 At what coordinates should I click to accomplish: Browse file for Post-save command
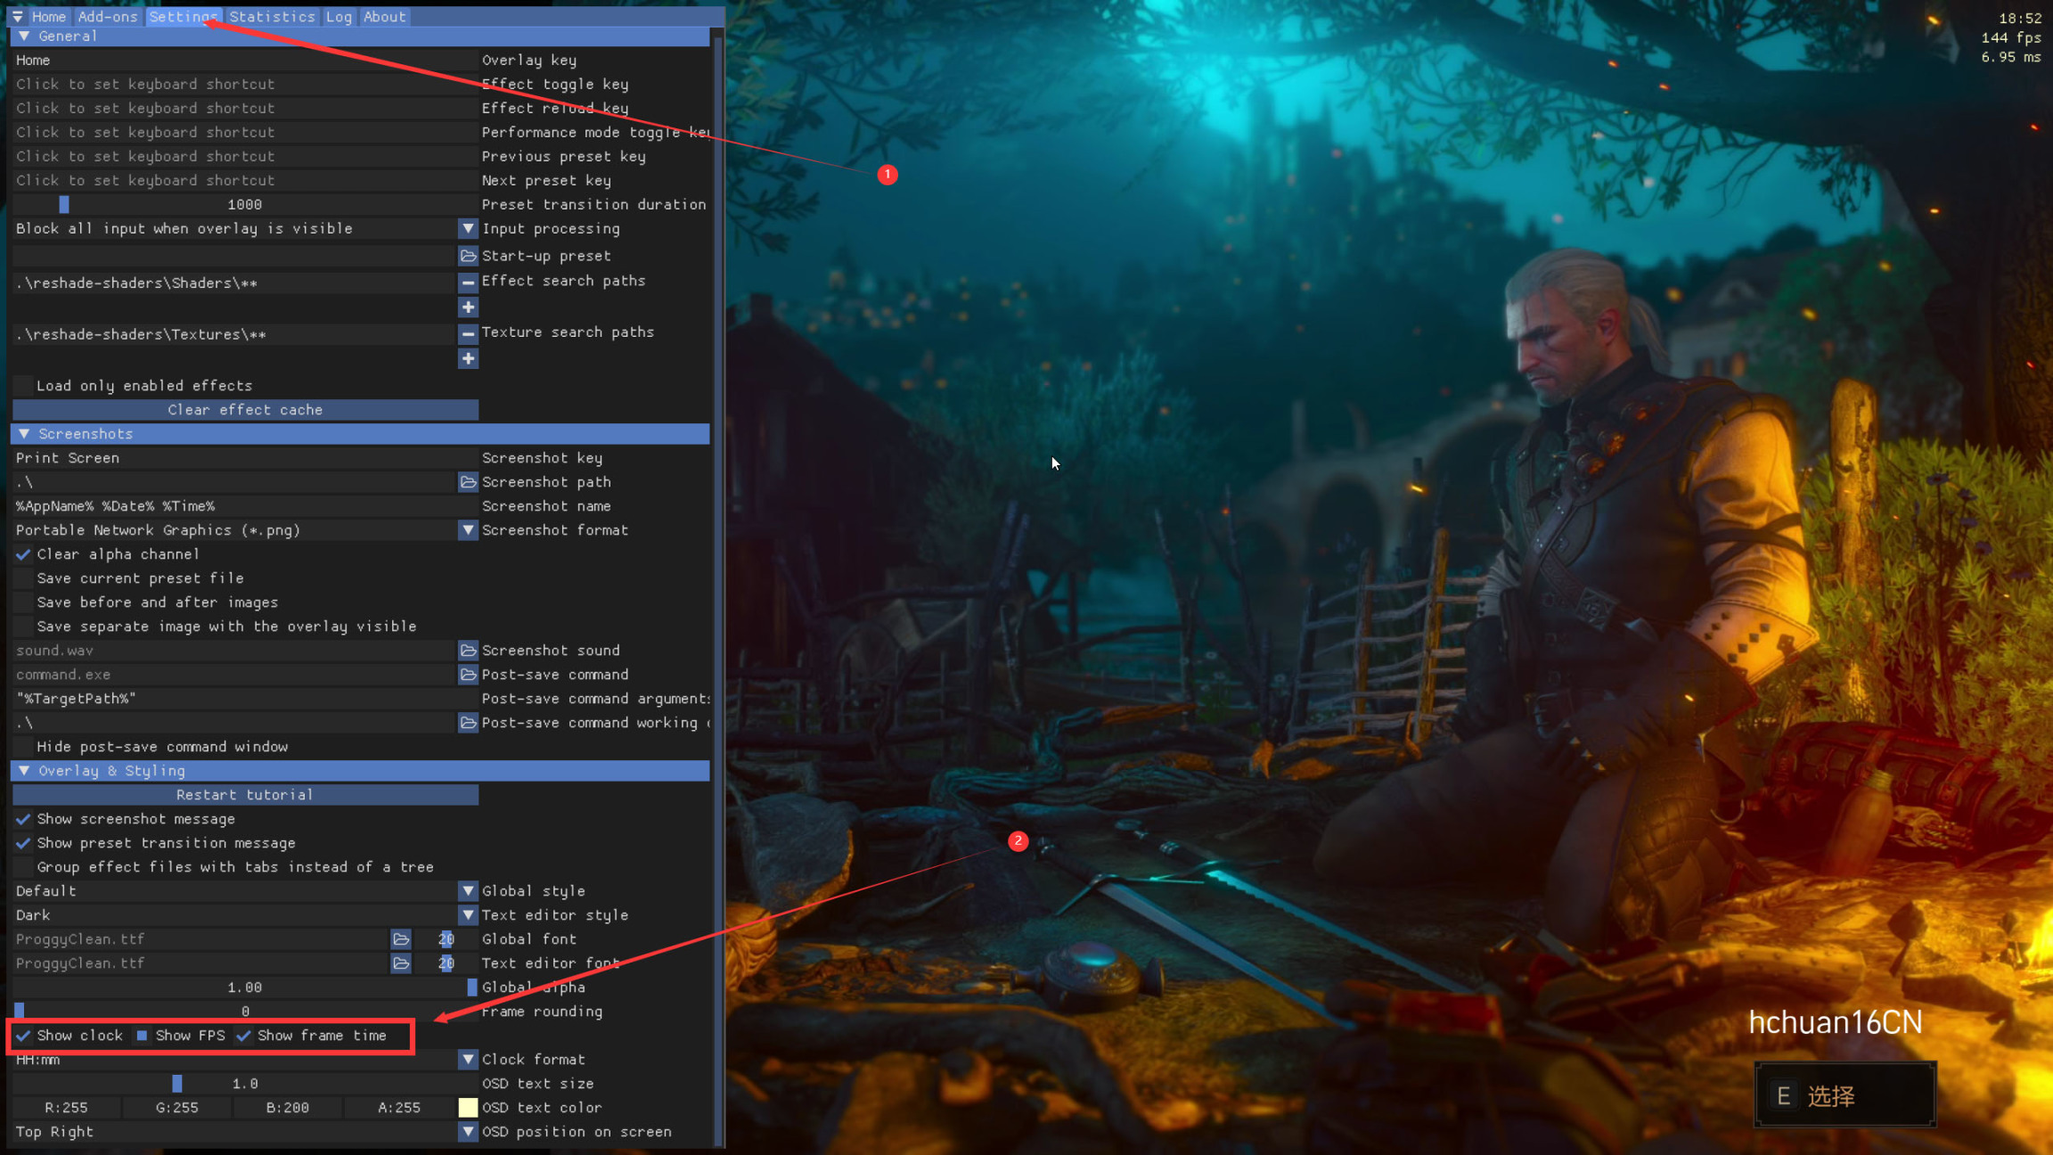coord(468,675)
